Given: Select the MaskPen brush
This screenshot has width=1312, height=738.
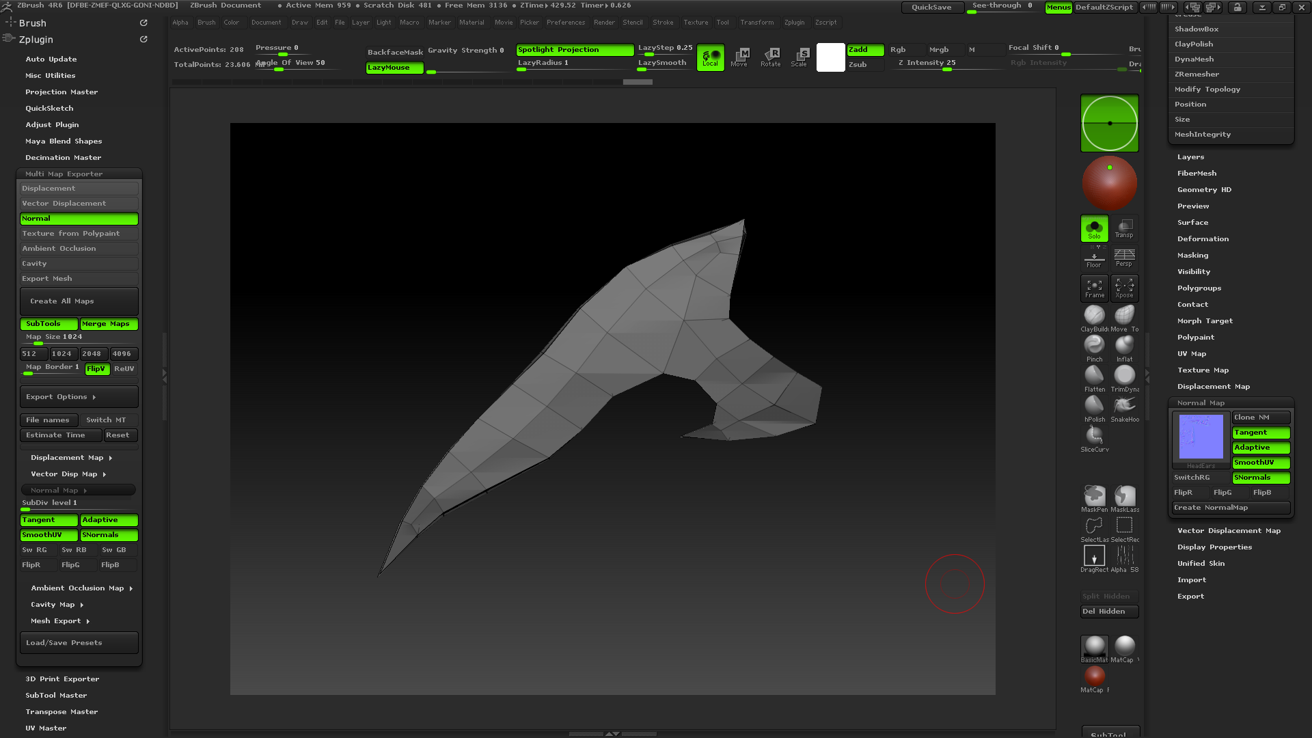Looking at the screenshot, I should point(1094,498).
